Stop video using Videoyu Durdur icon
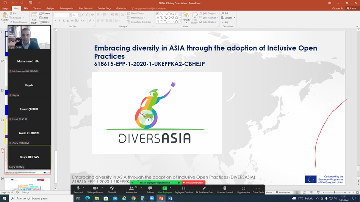360x202 pixels. point(95,188)
